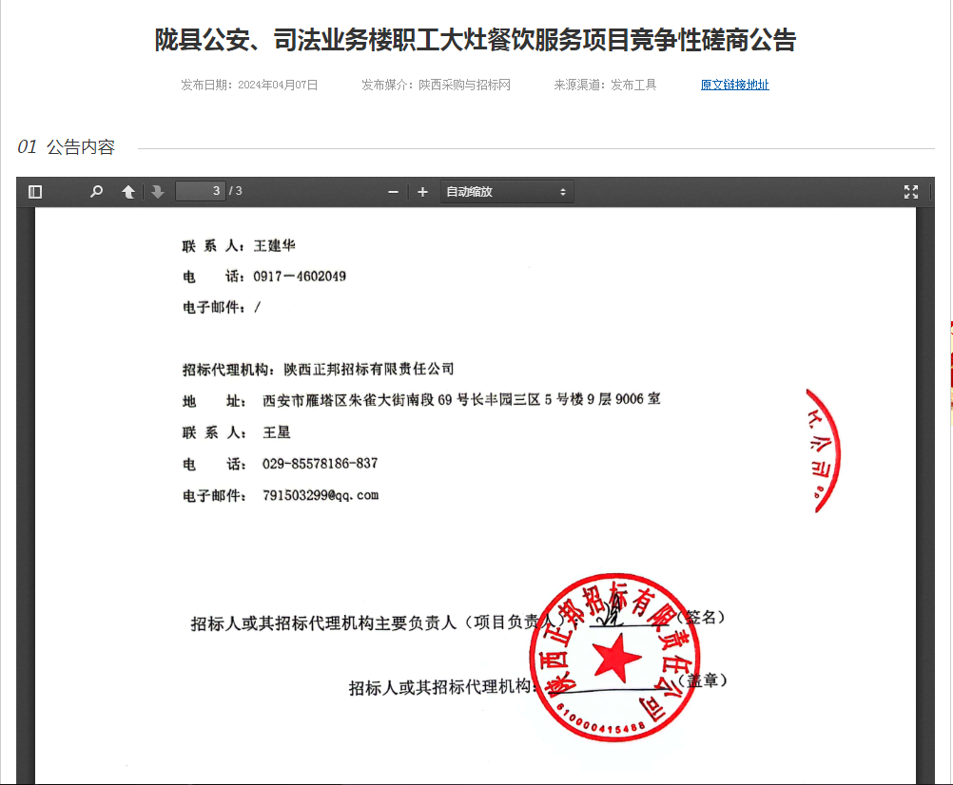Click the 发布日期: 2024年04月07日 text
Viewport: 953px width, 785px height.
(x=249, y=85)
